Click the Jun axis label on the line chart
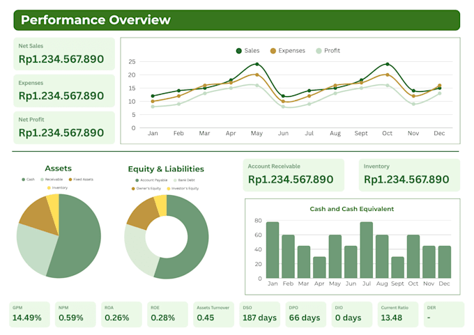This screenshot has height=335, width=474. point(283,133)
